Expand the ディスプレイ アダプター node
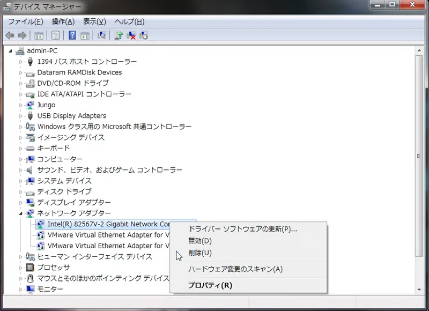Screen dimensions: 429x311 tap(21, 203)
